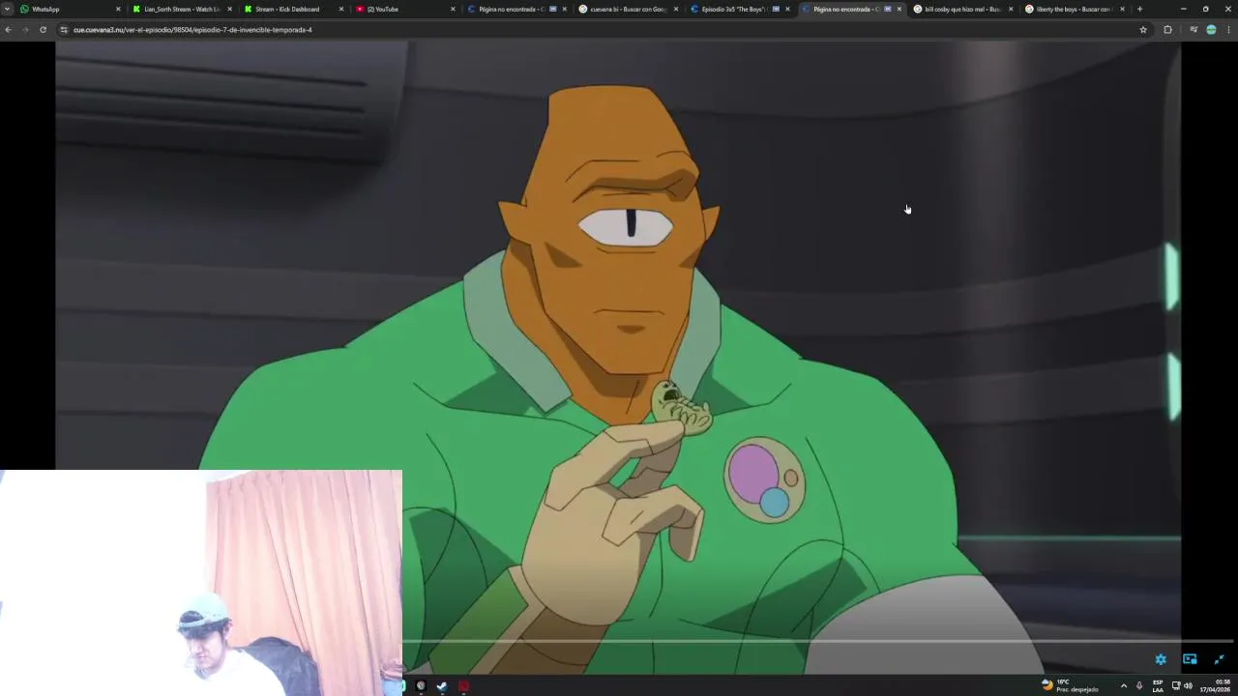Open the (2) YouTube tab

click(x=403, y=9)
